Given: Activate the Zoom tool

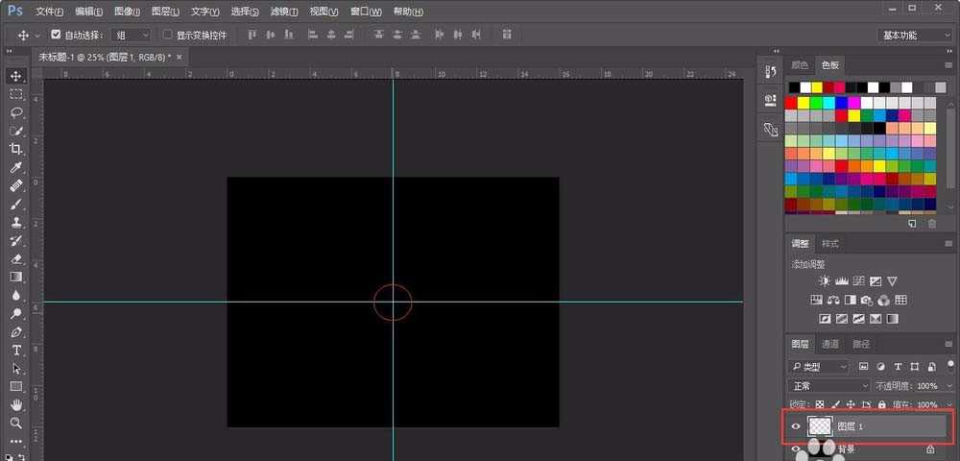Looking at the screenshot, I should coord(16,423).
